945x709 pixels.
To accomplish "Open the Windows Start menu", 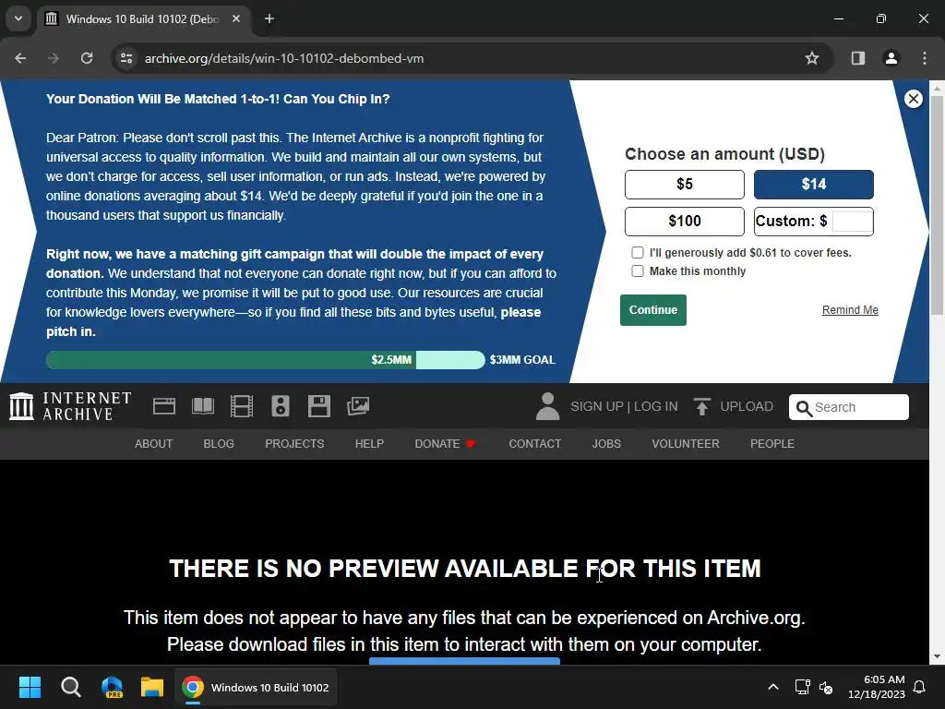I will tap(30, 687).
